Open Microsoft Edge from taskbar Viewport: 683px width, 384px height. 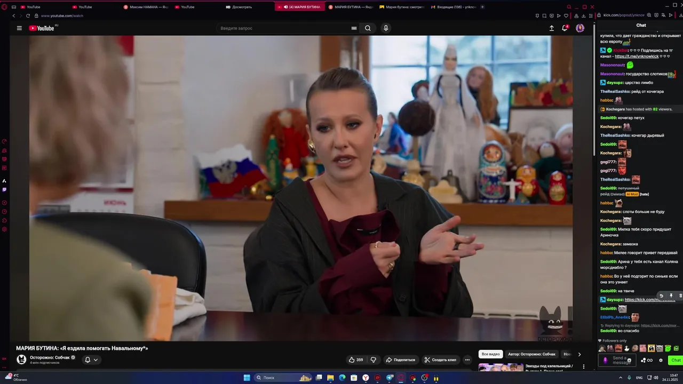point(342,378)
